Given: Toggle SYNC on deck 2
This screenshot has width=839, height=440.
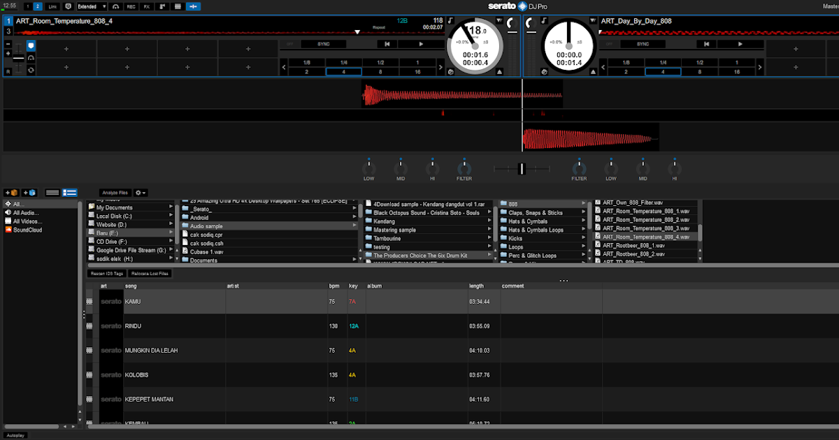Looking at the screenshot, I should coord(643,44).
